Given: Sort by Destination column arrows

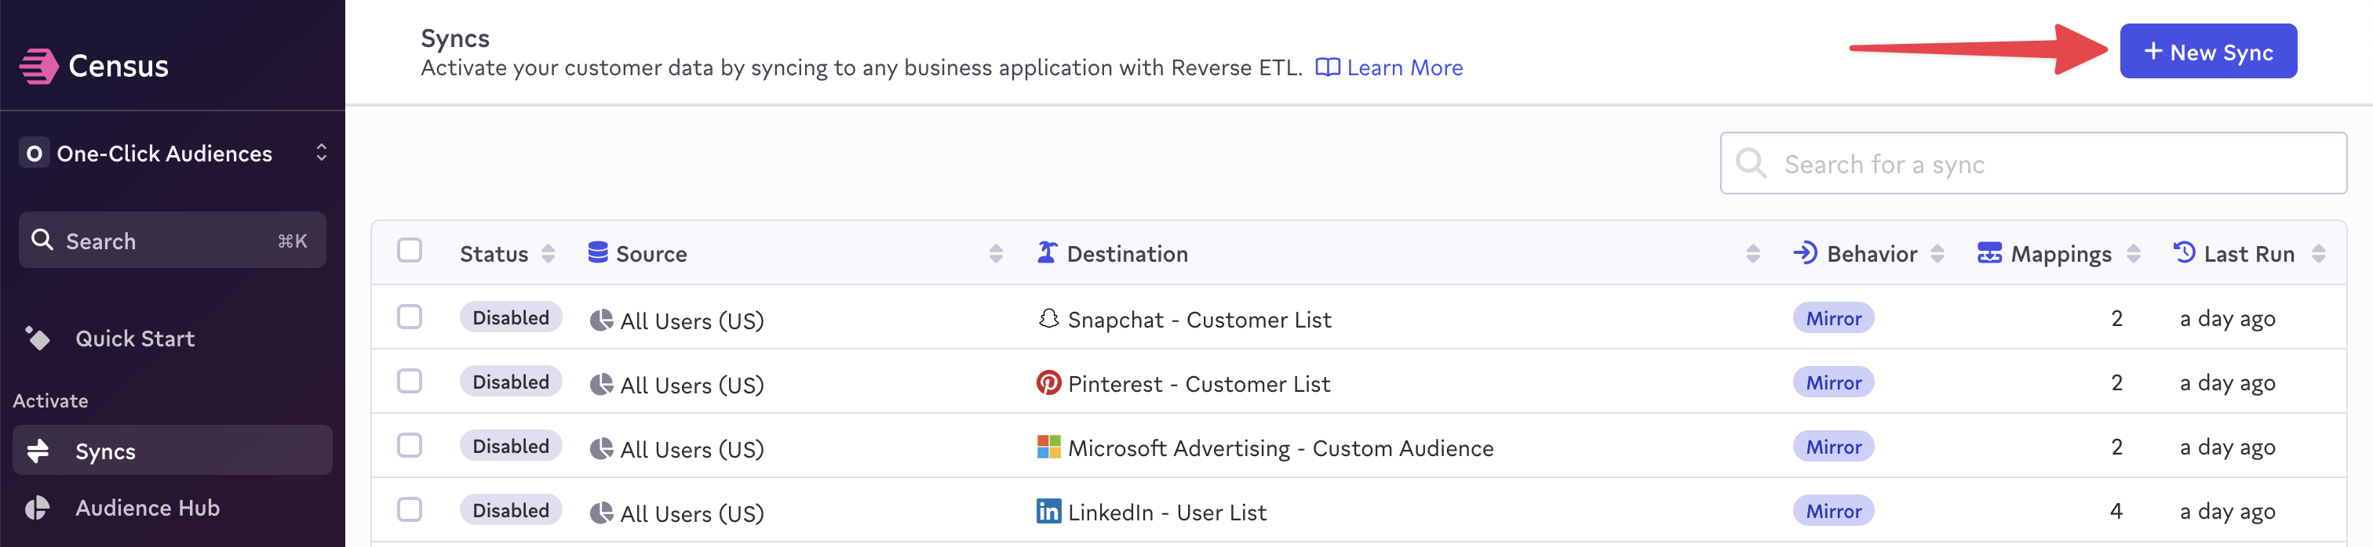Looking at the screenshot, I should click(1752, 254).
